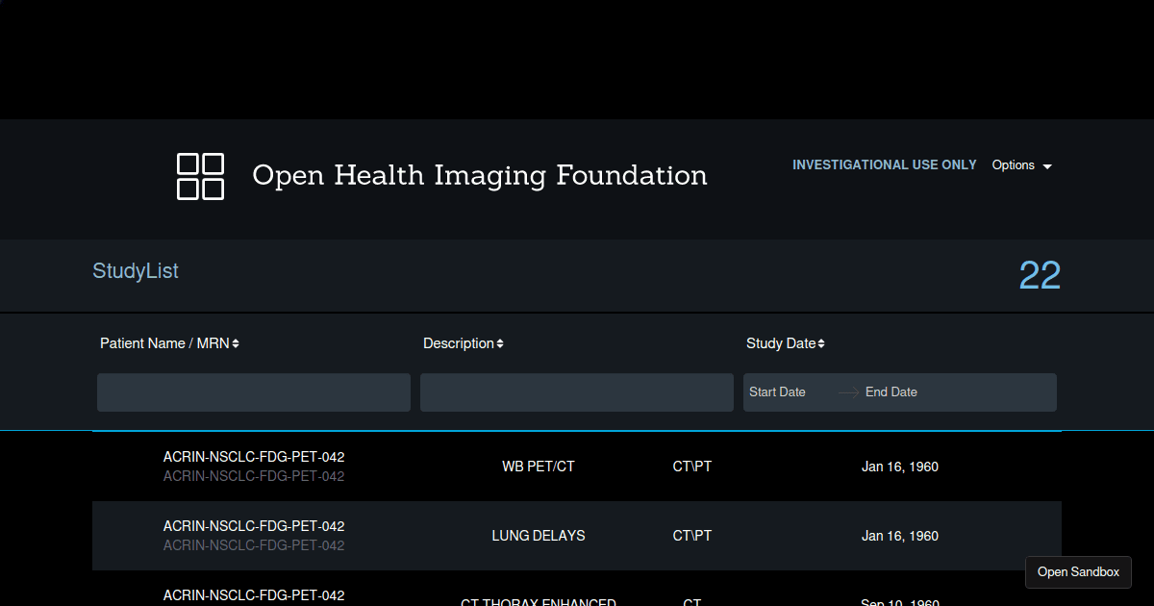Viewport: 1154px width, 606px height.
Task: Sort by Patient Name / MRN column
Action: [x=163, y=343]
